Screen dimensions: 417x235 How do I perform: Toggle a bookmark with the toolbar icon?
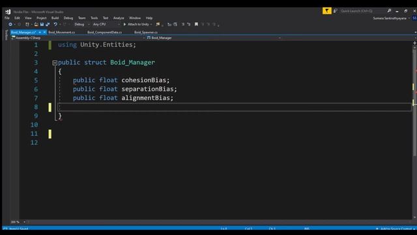(x=196, y=24)
